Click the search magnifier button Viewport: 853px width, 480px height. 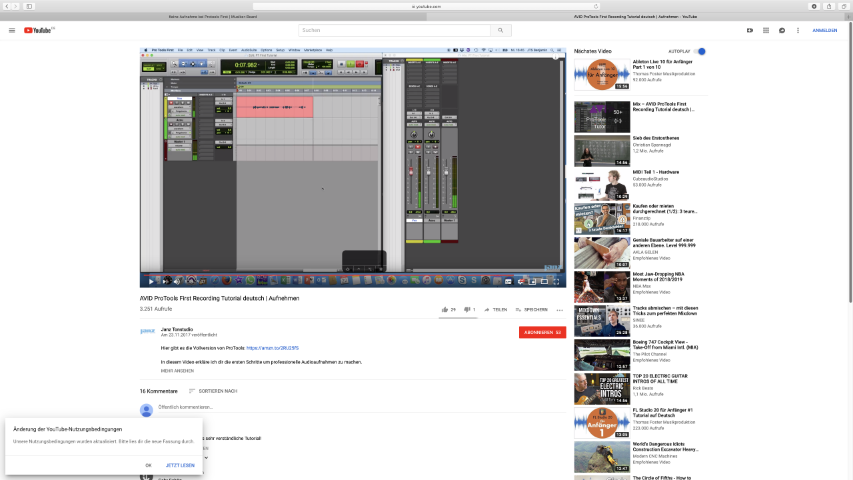point(500,30)
